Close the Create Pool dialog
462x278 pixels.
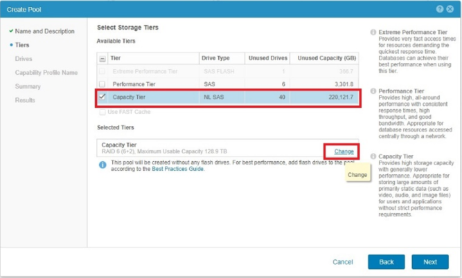tap(450, 9)
